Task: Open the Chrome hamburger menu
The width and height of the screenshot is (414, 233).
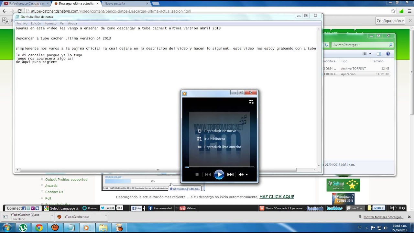Action: 410,11
